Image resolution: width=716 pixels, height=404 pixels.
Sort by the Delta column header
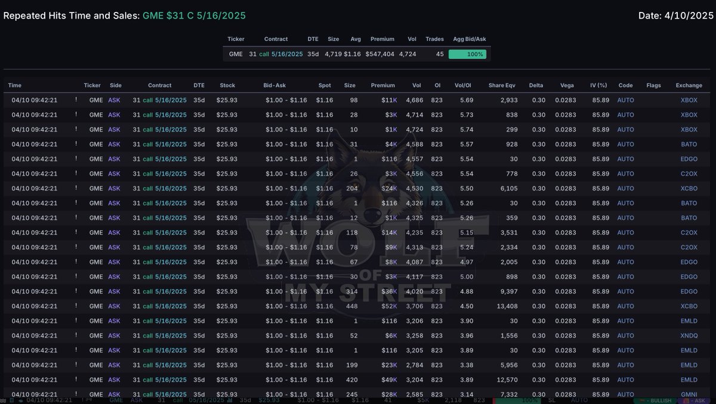[x=537, y=85]
